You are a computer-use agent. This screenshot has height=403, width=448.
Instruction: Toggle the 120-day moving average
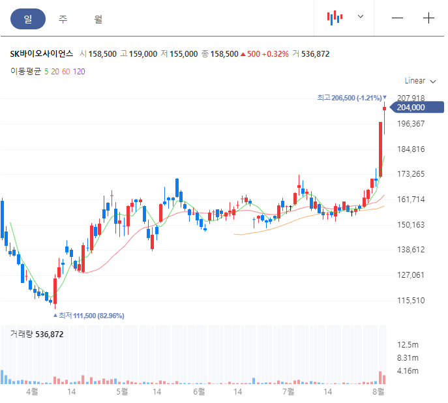(x=79, y=71)
